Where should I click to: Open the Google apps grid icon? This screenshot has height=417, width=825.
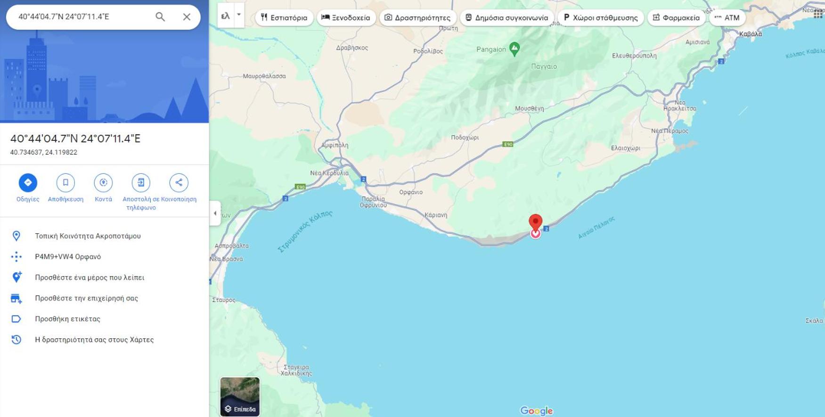[818, 14]
